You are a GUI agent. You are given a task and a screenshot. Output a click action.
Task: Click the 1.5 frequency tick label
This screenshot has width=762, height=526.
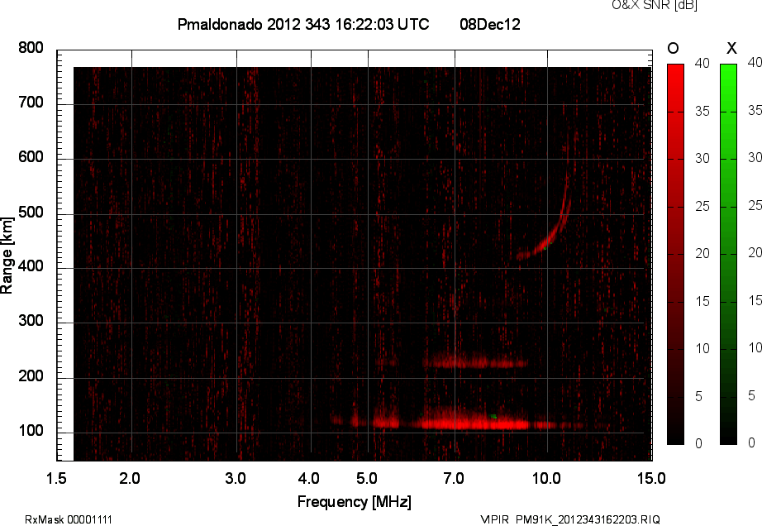(56, 478)
